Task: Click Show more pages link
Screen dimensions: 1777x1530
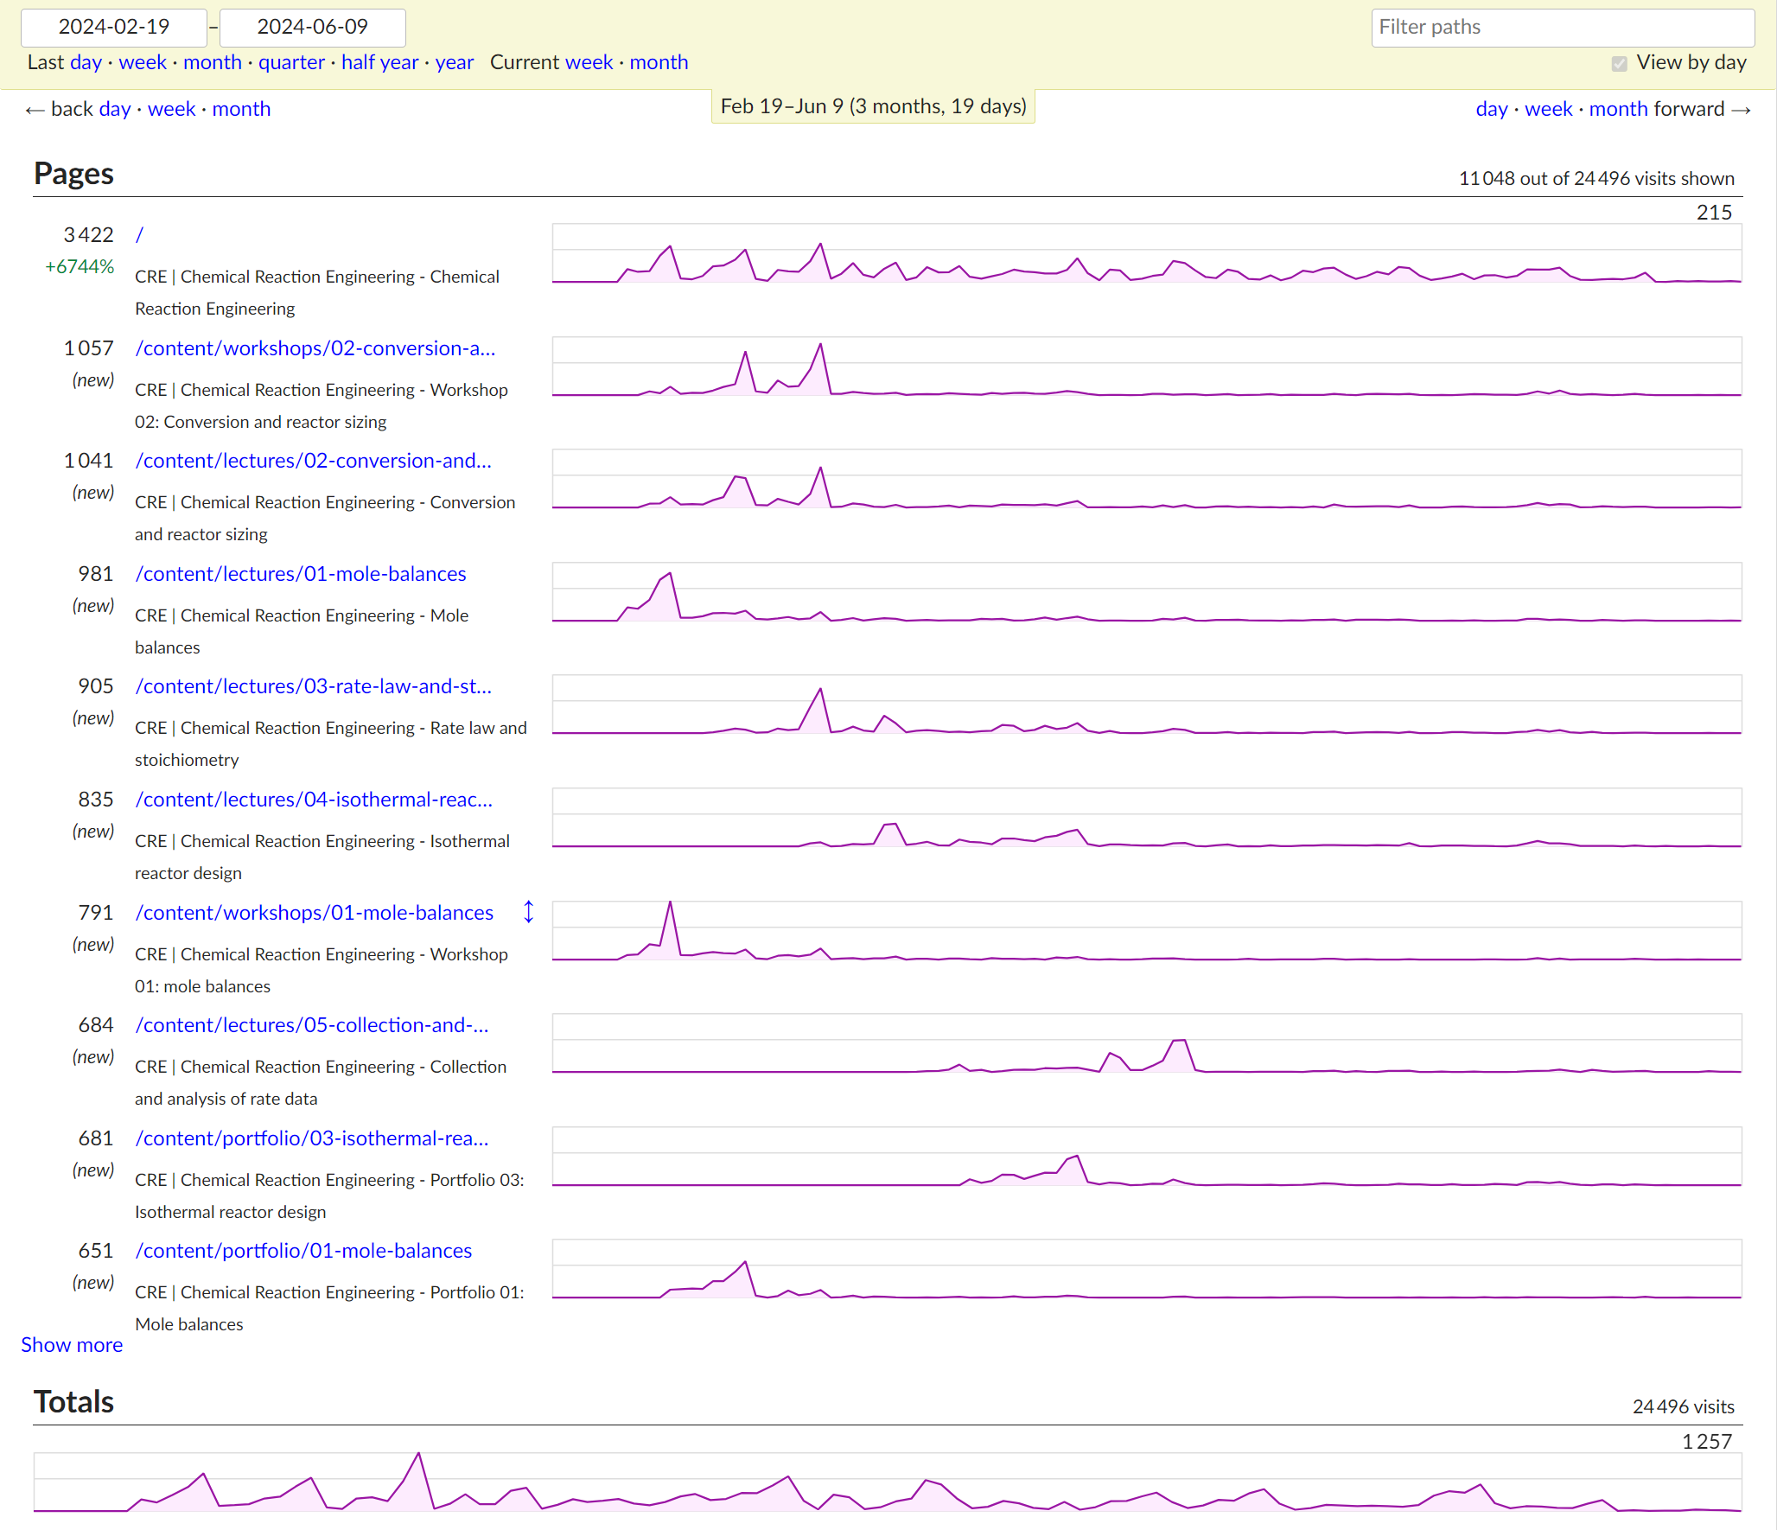Action: 72,1345
